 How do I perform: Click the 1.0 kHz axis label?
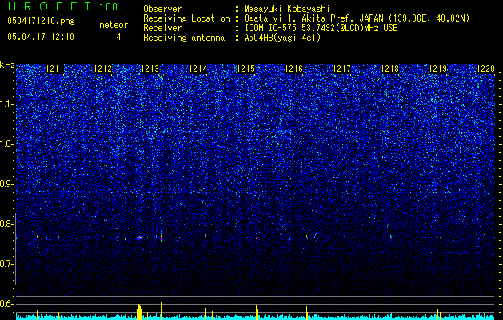point(6,144)
